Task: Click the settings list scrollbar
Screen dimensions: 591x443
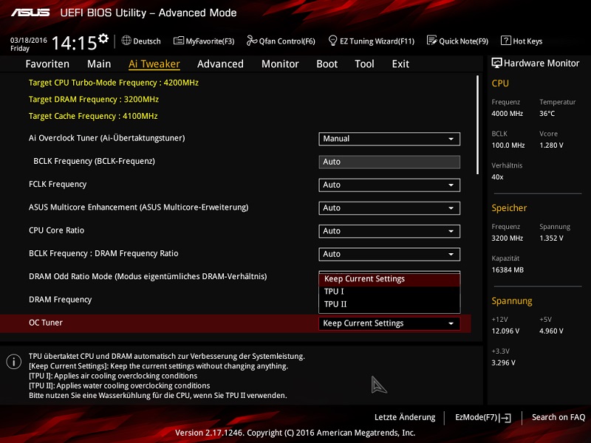Action: 477,125
